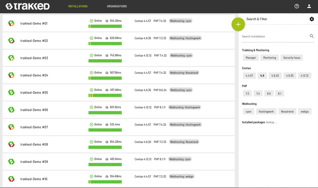Open the user account icon
This screenshot has height=188, width=318.
pyautogui.click(x=309, y=6)
